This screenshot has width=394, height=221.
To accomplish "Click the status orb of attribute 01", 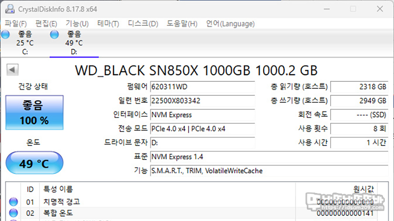I will click(x=13, y=202).
